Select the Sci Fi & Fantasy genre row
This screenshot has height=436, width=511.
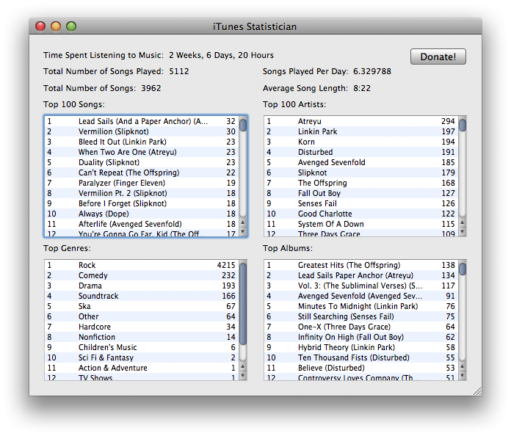tap(142, 357)
